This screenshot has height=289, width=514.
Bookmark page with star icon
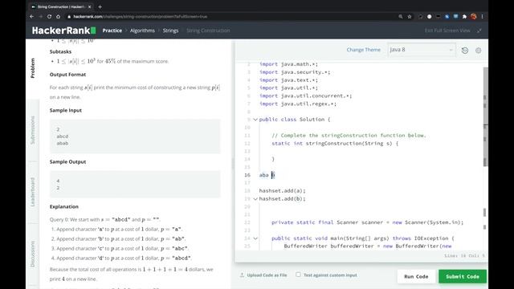410,16
